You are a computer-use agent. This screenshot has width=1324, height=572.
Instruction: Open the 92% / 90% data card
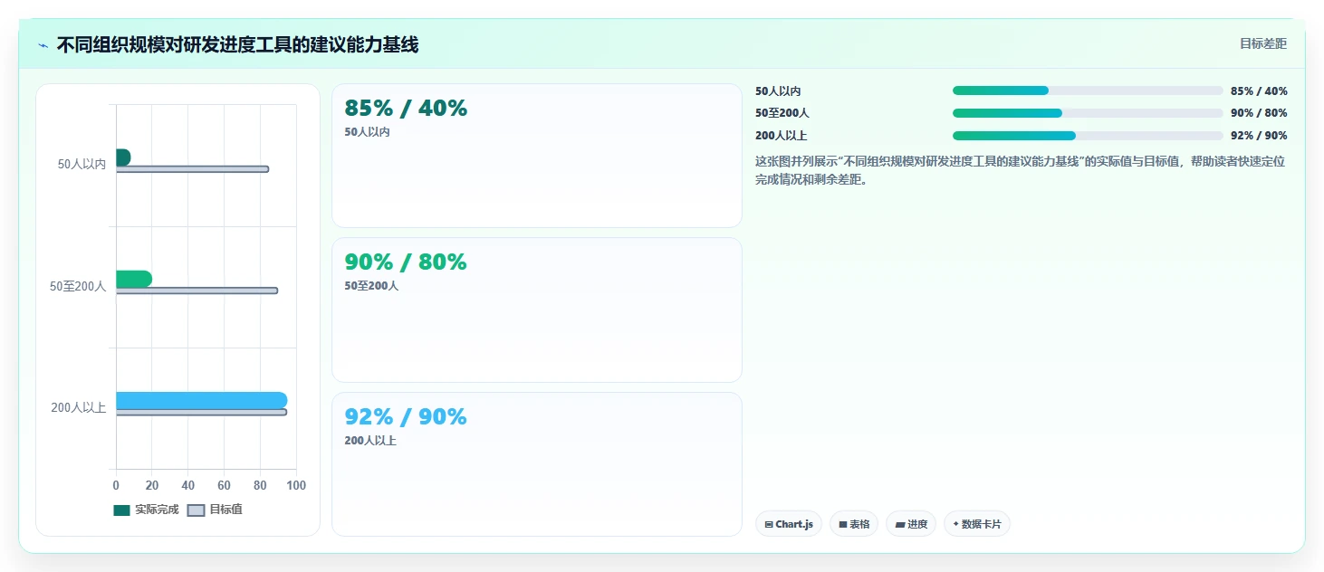[537, 464]
